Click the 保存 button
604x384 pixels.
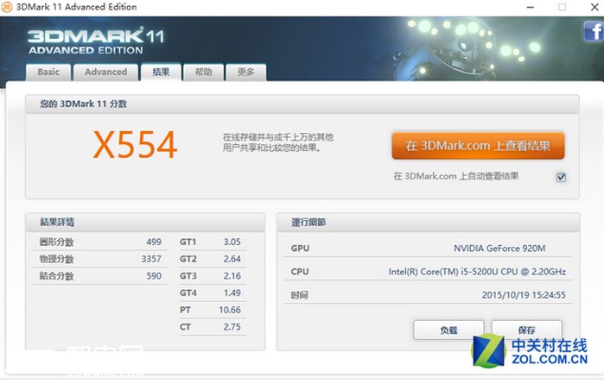point(526,330)
